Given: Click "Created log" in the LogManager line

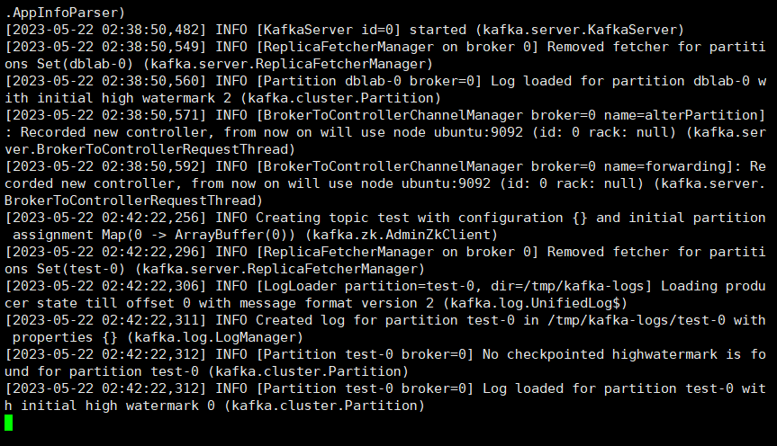Looking at the screenshot, I should pyautogui.click(x=301, y=320).
